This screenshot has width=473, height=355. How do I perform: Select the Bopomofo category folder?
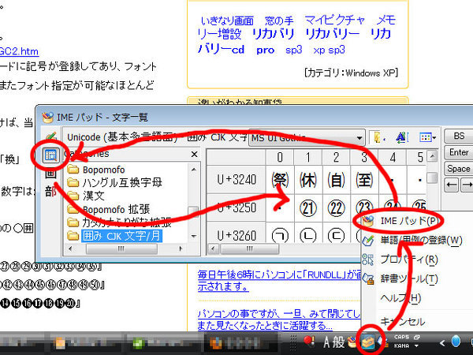(x=96, y=170)
